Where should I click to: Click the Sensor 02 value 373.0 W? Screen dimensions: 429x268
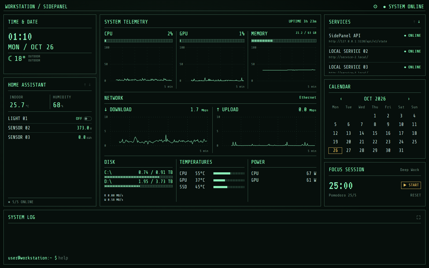coord(84,128)
